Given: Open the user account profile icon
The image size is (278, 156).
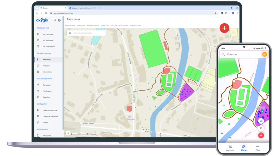Looking at the screenshot, I should 59,20.
